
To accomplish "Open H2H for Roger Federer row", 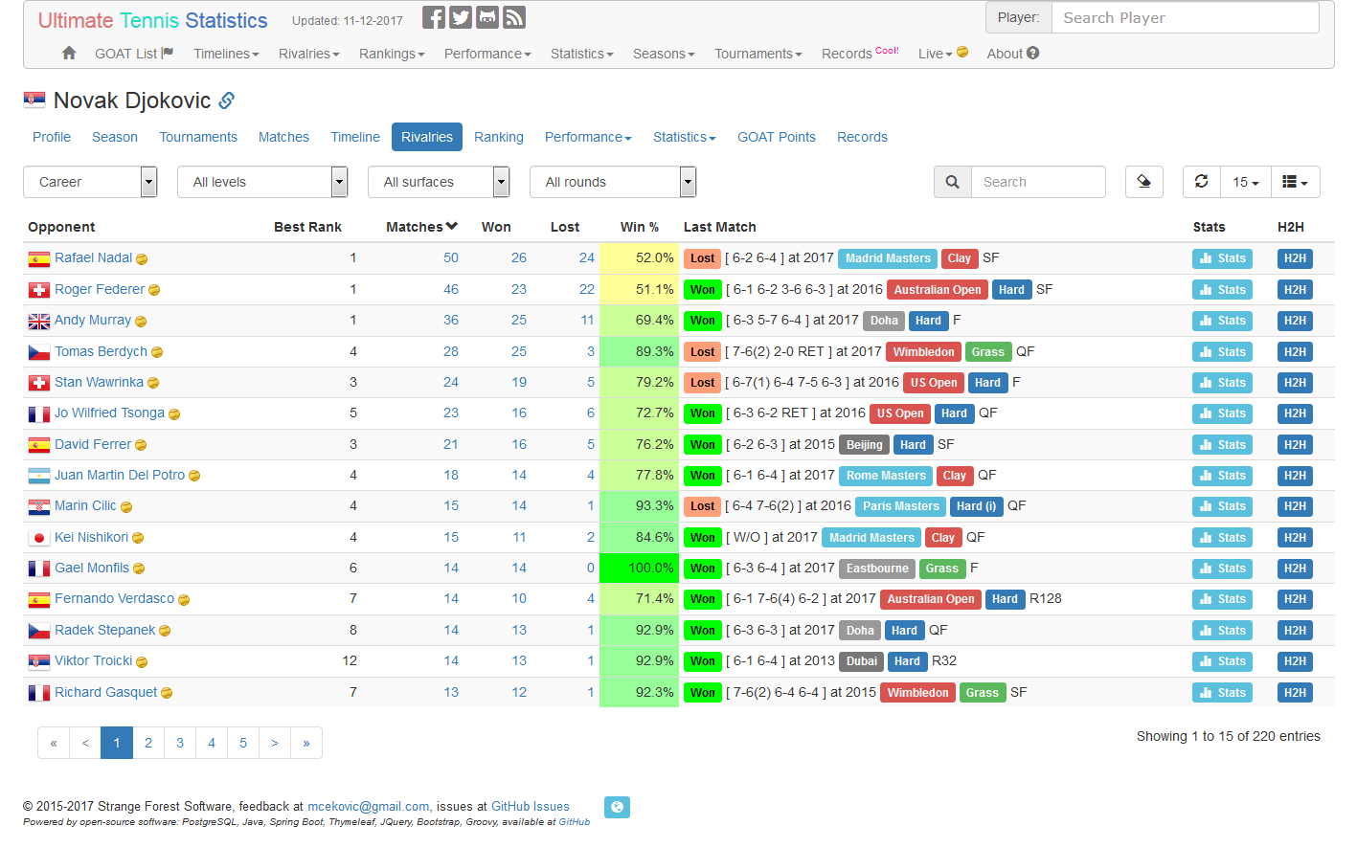I will point(1295,290).
